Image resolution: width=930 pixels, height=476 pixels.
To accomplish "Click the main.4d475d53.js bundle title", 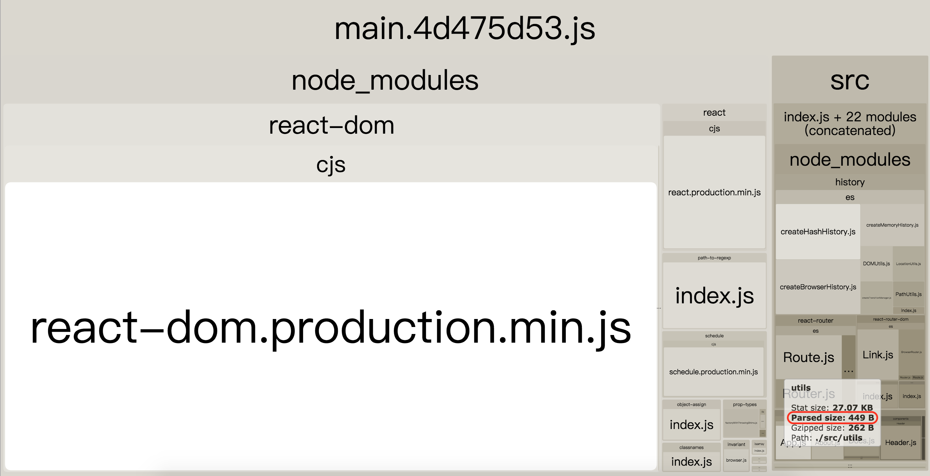I will (x=464, y=28).
